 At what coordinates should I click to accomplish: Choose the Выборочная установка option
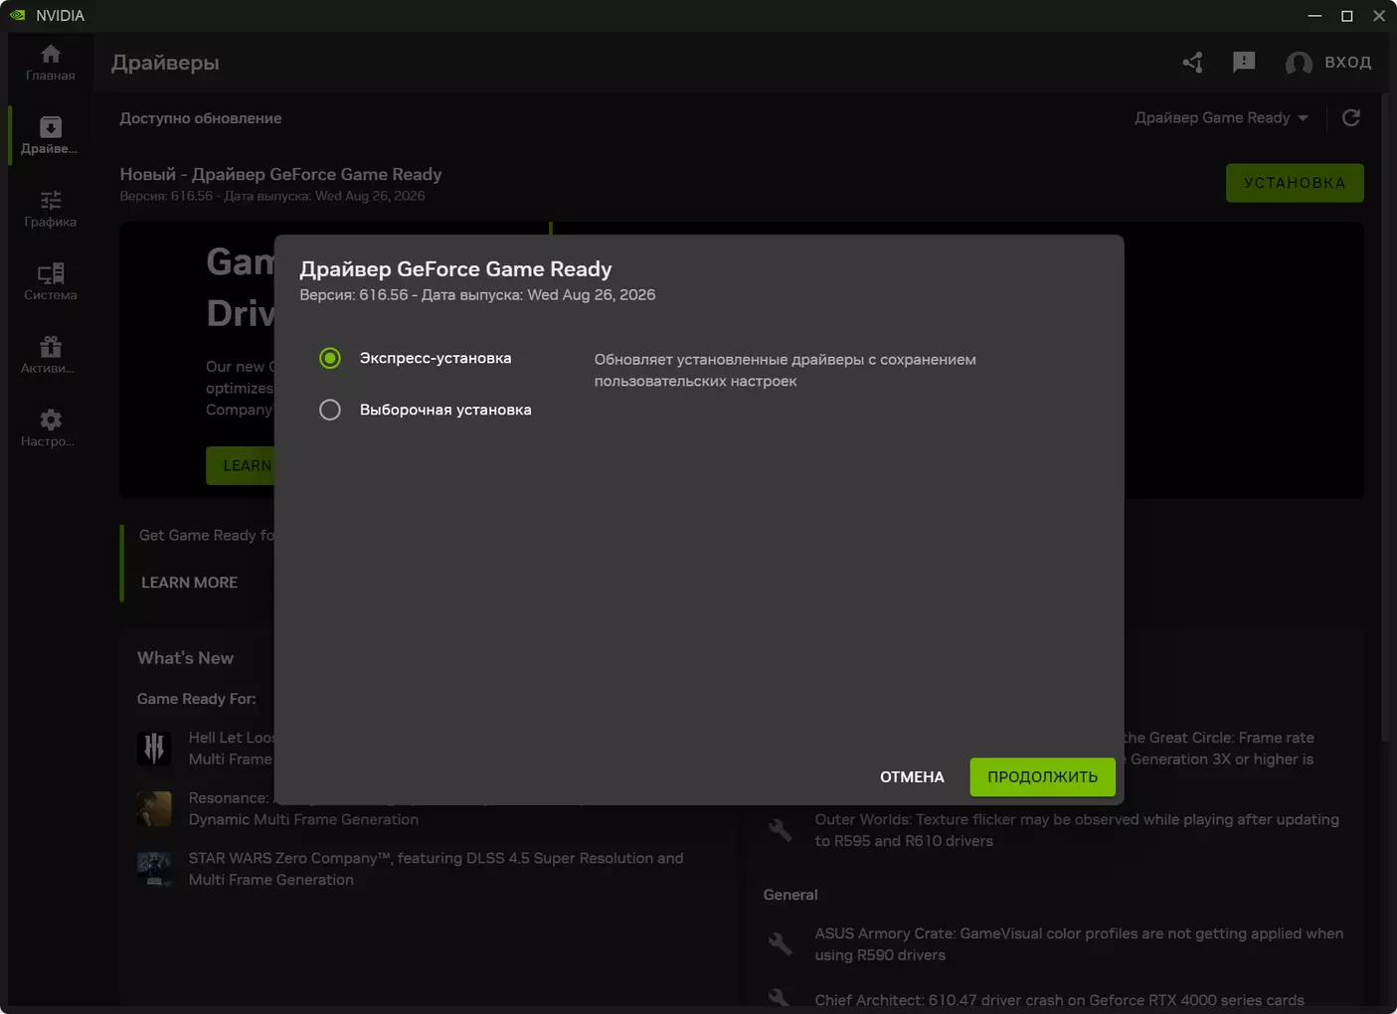pyautogui.click(x=330, y=410)
